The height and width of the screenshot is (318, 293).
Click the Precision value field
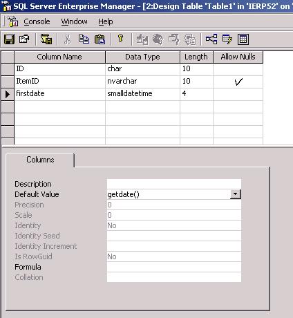tap(174, 205)
